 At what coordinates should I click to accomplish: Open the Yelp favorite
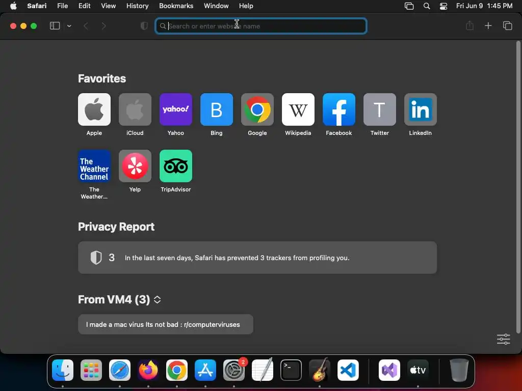click(x=135, y=166)
